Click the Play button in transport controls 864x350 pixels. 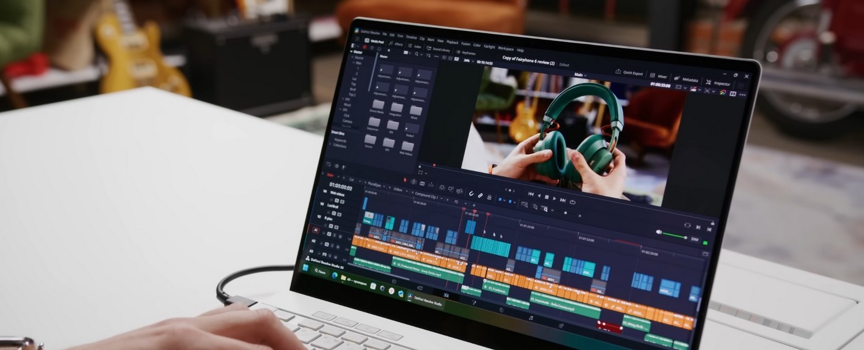point(554,198)
